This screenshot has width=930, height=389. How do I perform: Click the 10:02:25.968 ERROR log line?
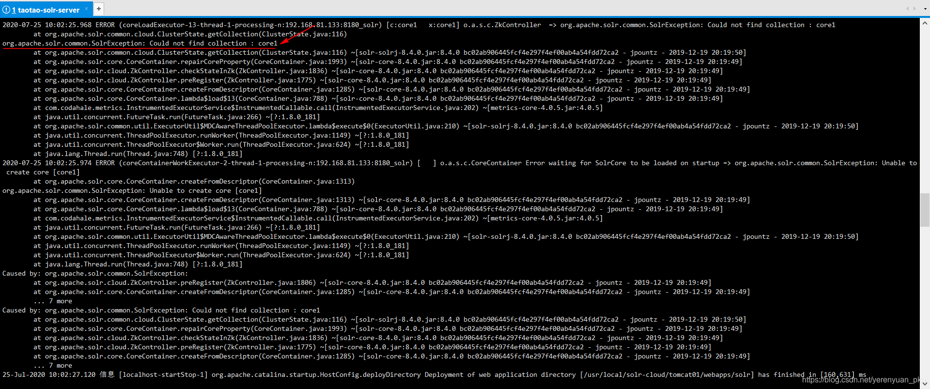point(419,25)
